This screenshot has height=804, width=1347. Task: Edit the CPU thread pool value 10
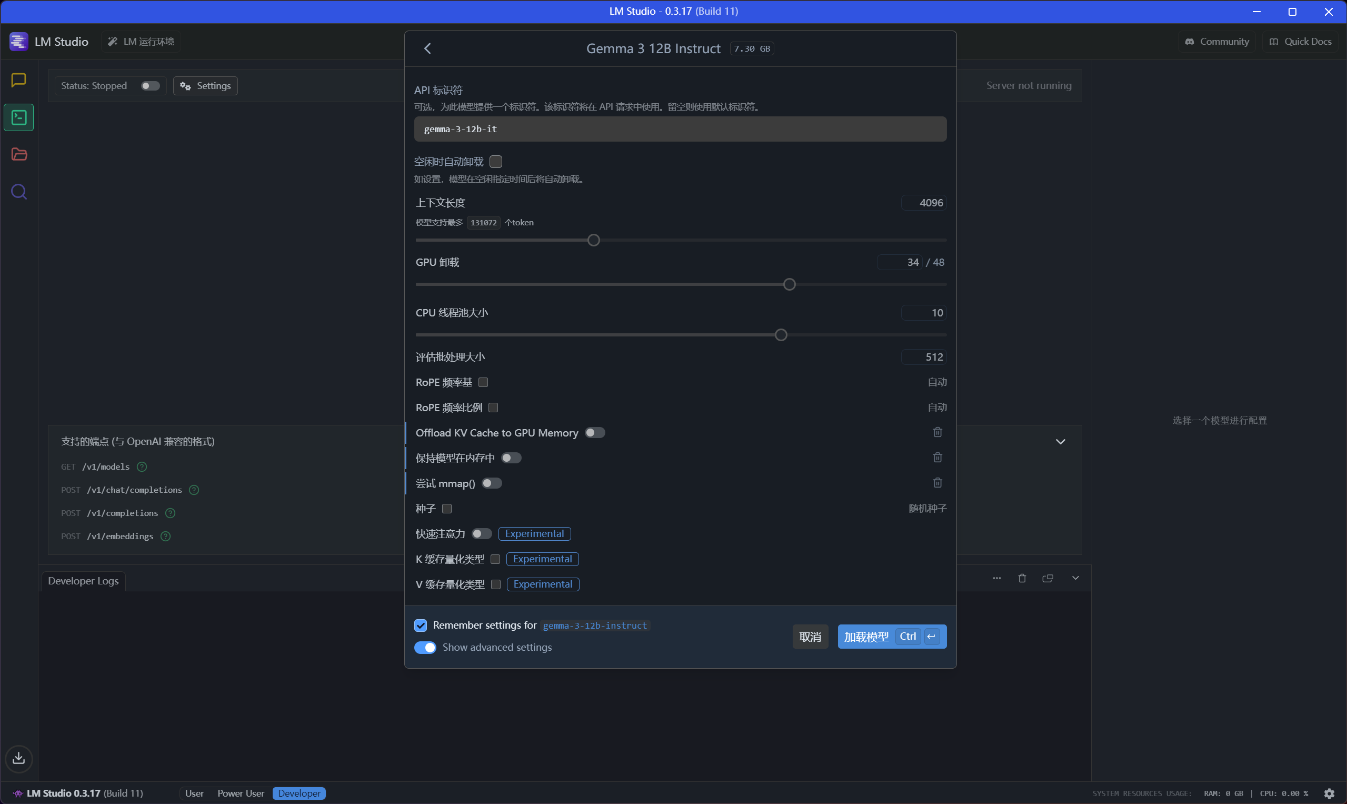(924, 313)
